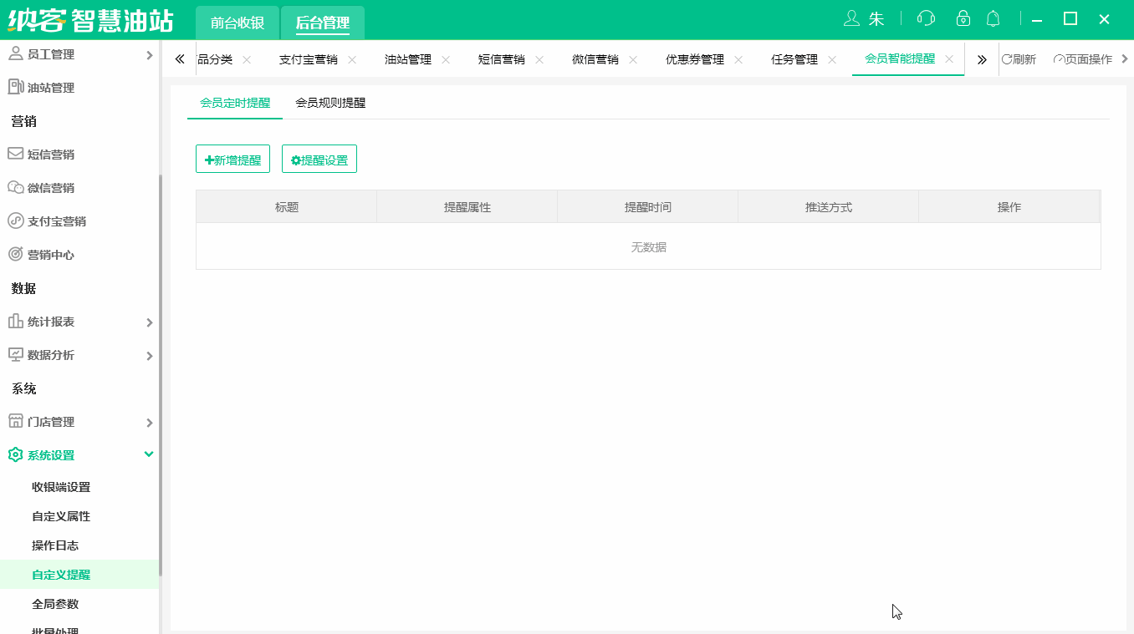Click the left double-arrow to scroll tabs
The image size is (1134, 634).
point(180,58)
